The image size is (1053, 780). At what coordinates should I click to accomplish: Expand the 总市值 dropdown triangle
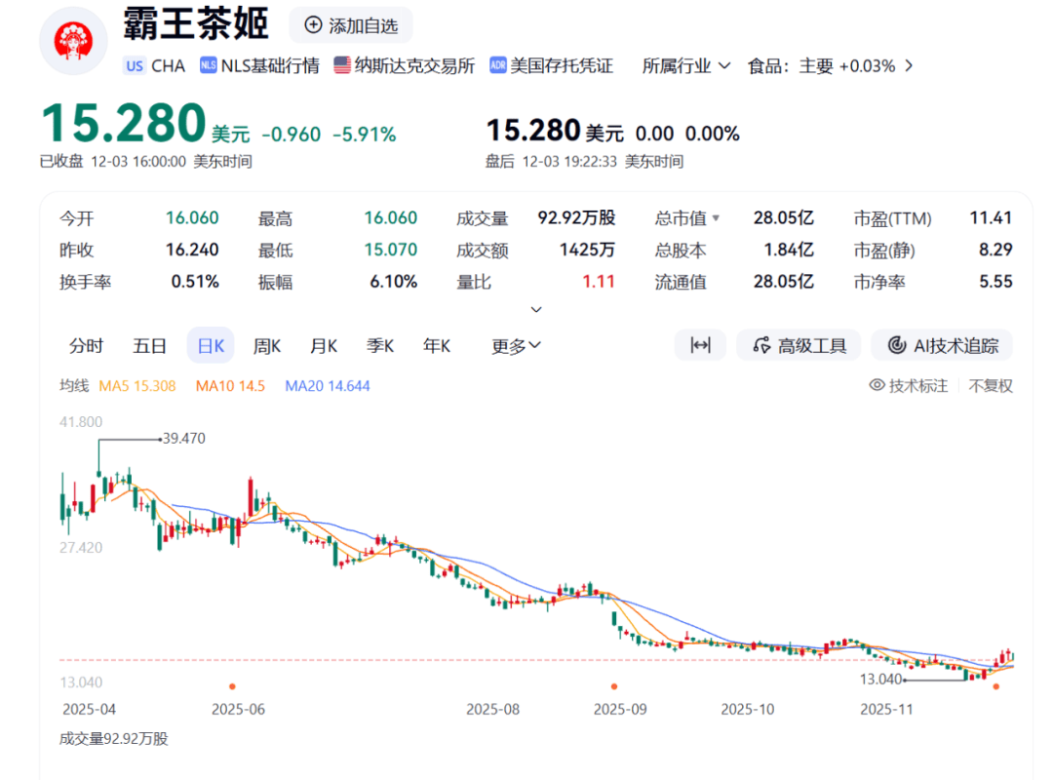[717, 218]
